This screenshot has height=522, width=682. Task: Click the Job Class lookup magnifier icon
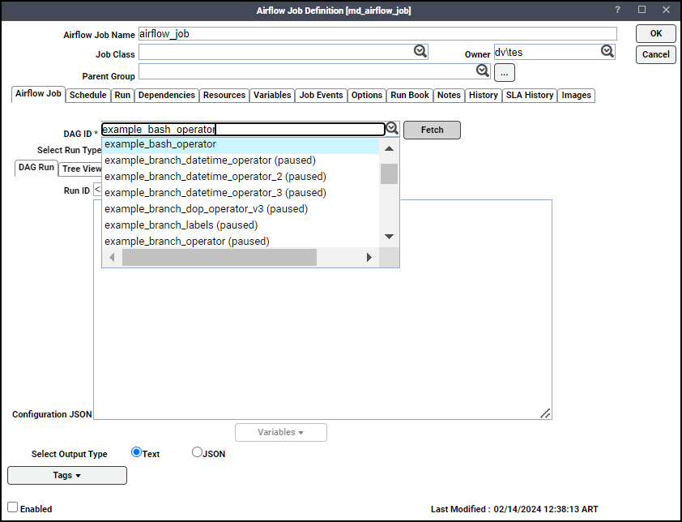pos(420,51)
